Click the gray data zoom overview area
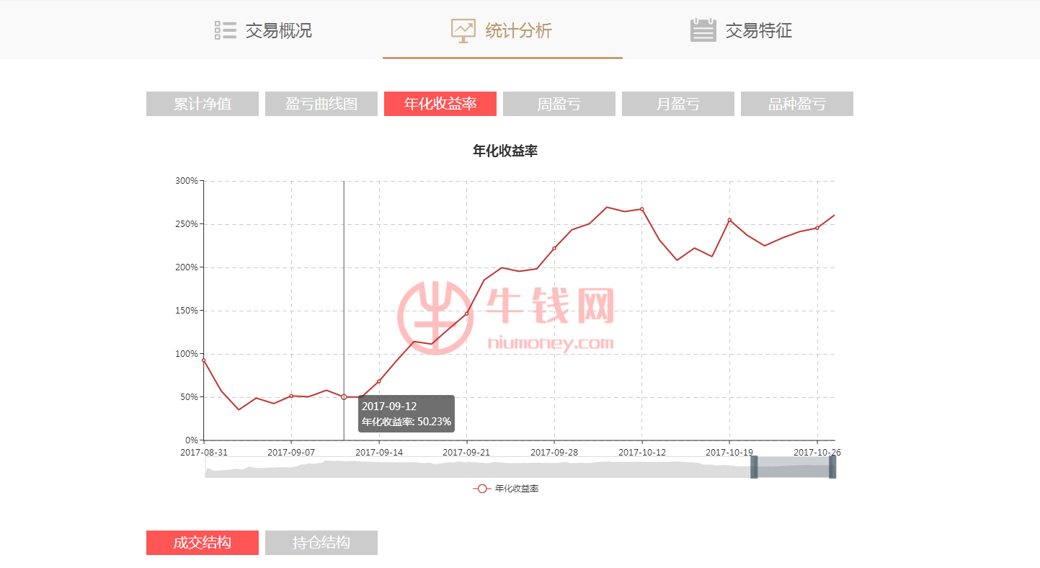 476,469
